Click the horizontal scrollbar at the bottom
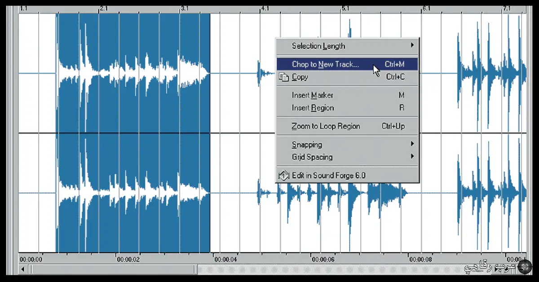 pos(112,270)
